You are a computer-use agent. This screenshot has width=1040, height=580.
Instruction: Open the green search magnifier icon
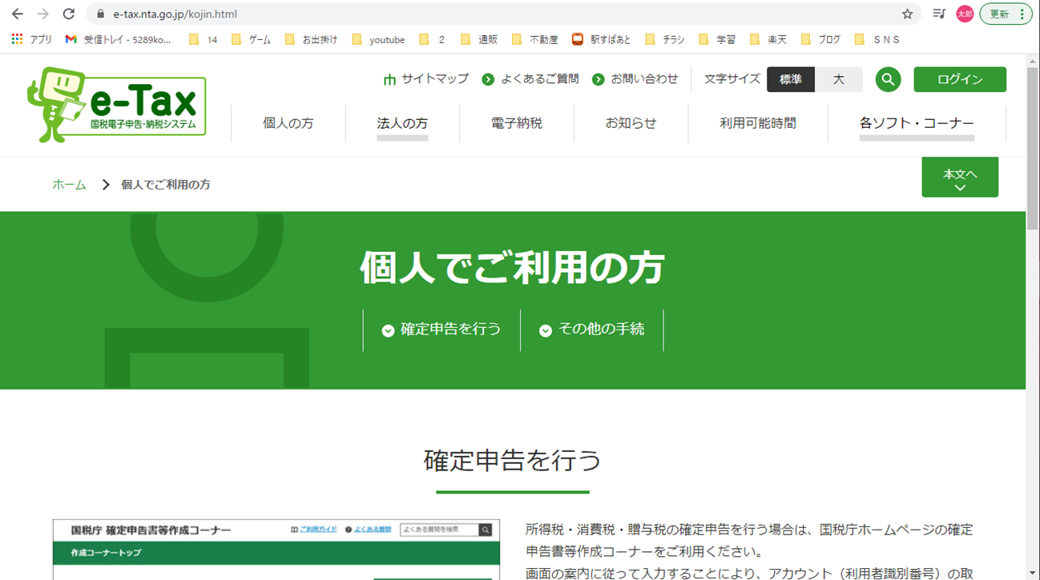[x=888, y=79]
